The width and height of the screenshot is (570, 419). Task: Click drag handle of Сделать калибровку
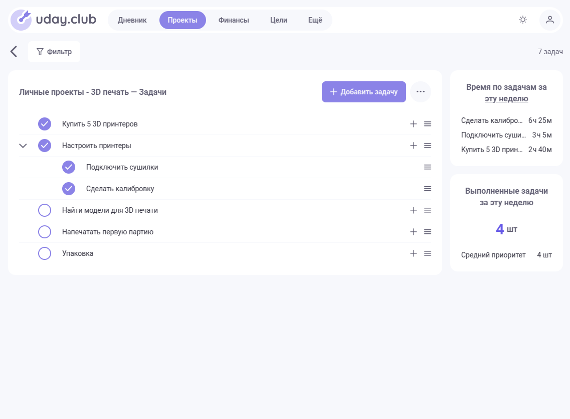tap(428, 188)
